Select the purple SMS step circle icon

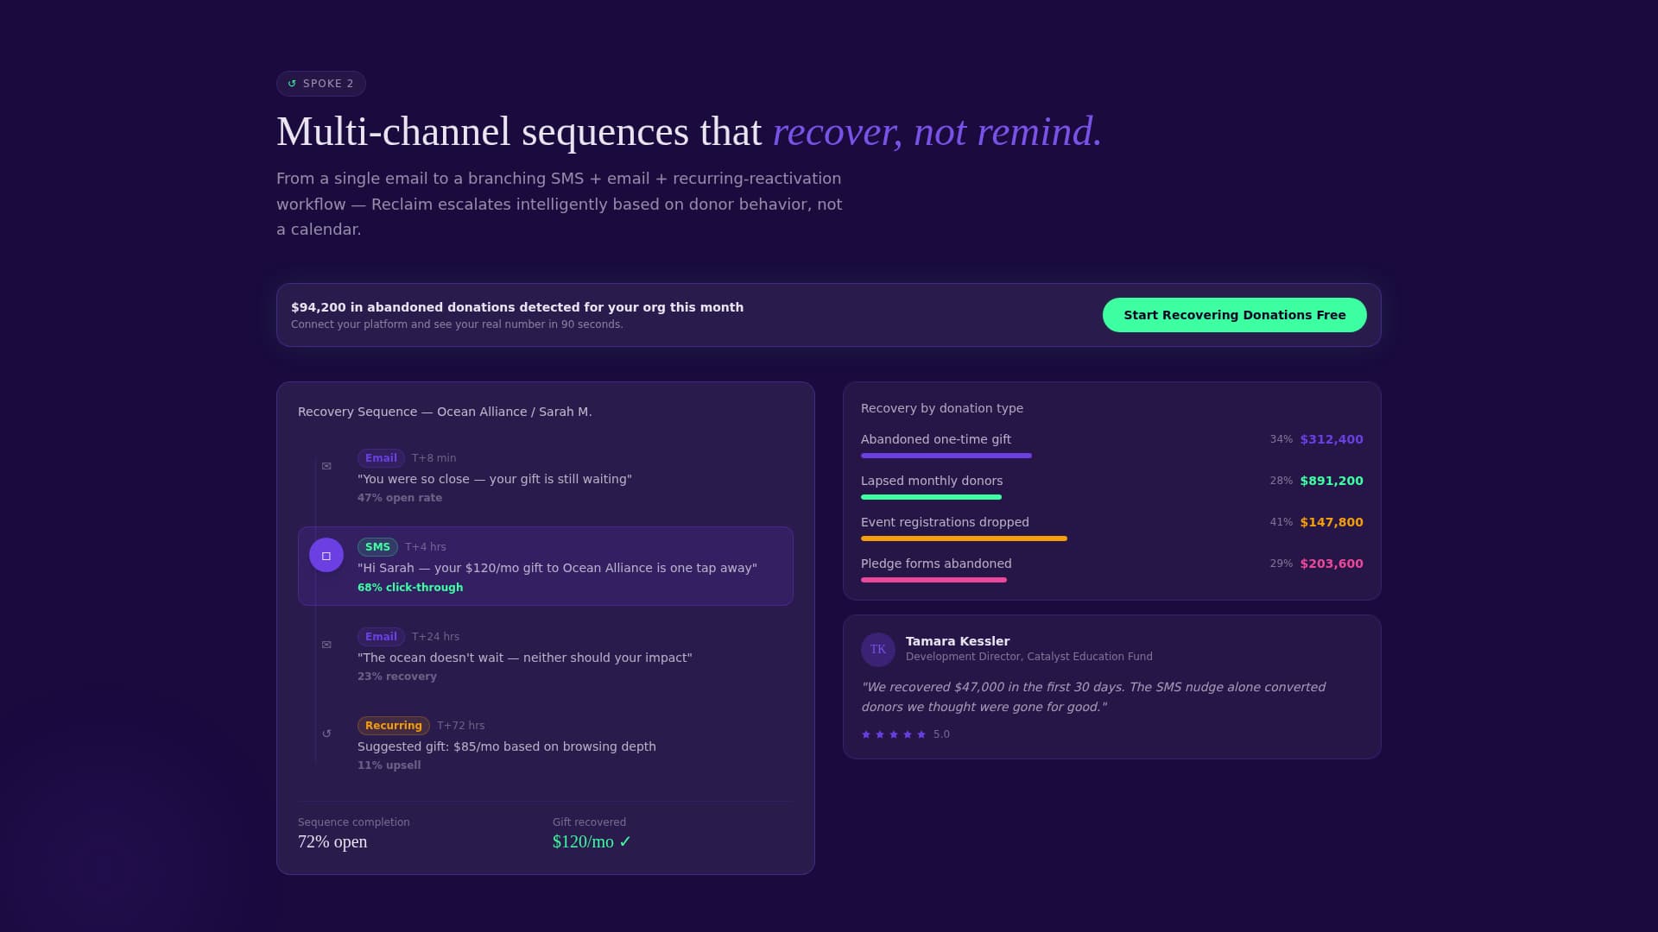pos(326,556)
